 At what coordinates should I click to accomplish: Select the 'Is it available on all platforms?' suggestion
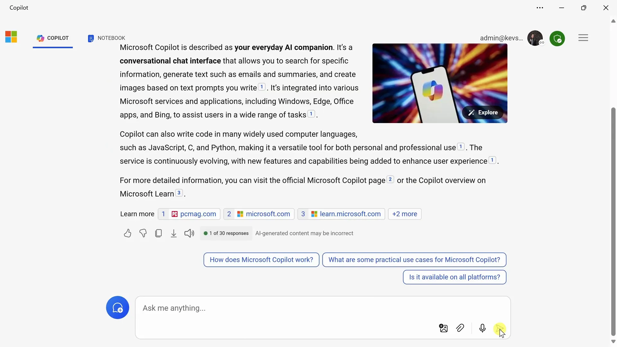(x=455, y=277)
